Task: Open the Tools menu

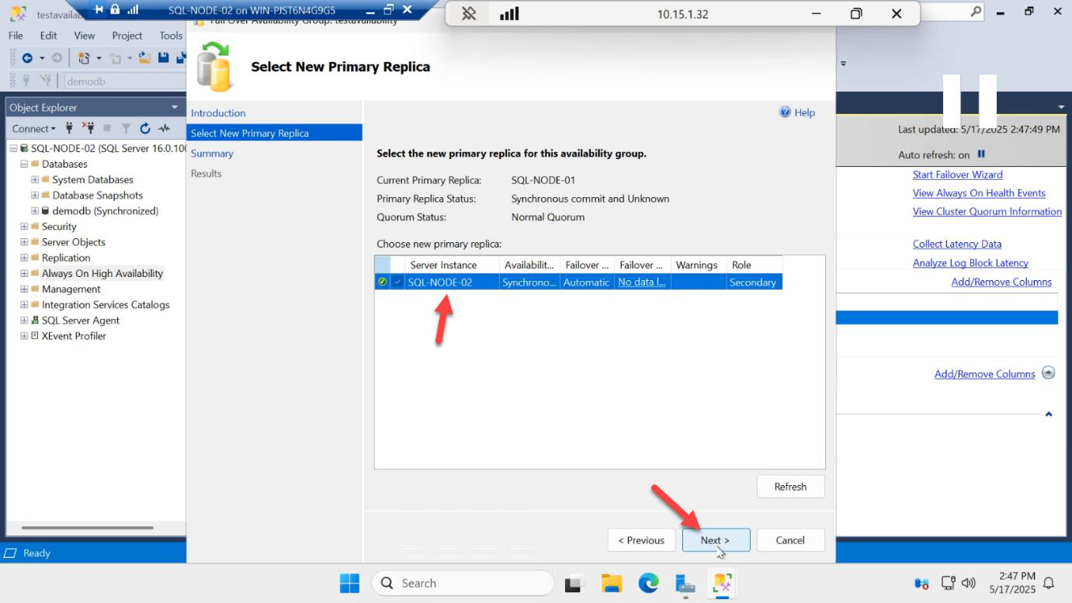Action: tap(171, 36)
